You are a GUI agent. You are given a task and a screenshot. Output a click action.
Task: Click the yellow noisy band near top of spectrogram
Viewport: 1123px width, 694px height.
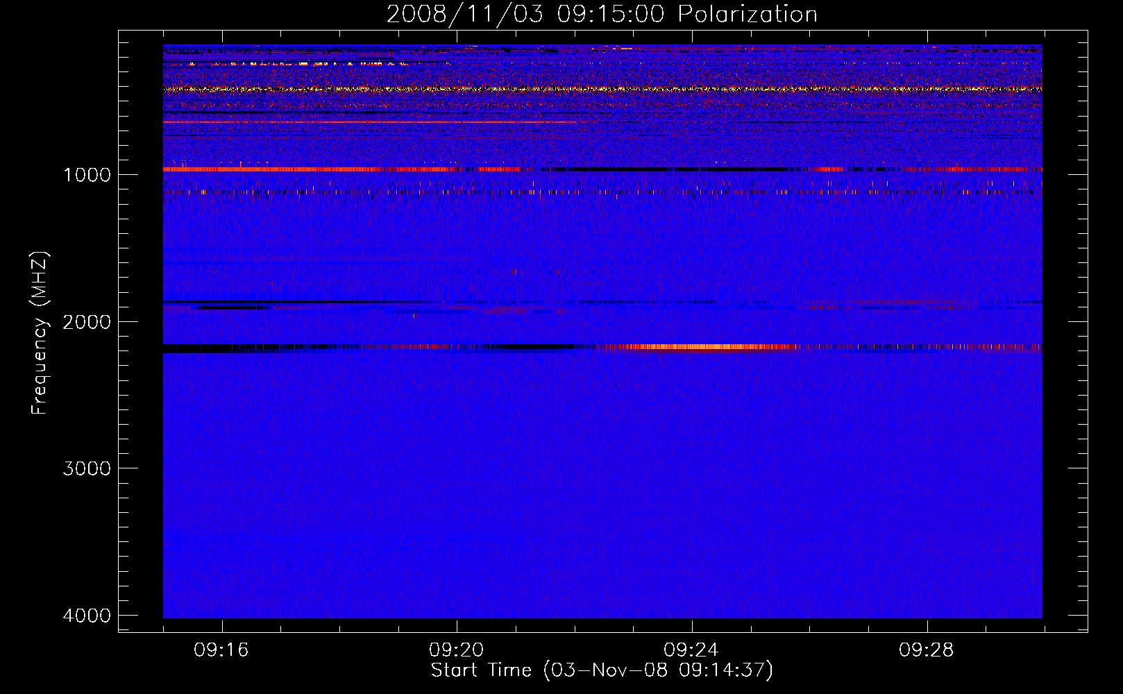(x=602, y=89)
